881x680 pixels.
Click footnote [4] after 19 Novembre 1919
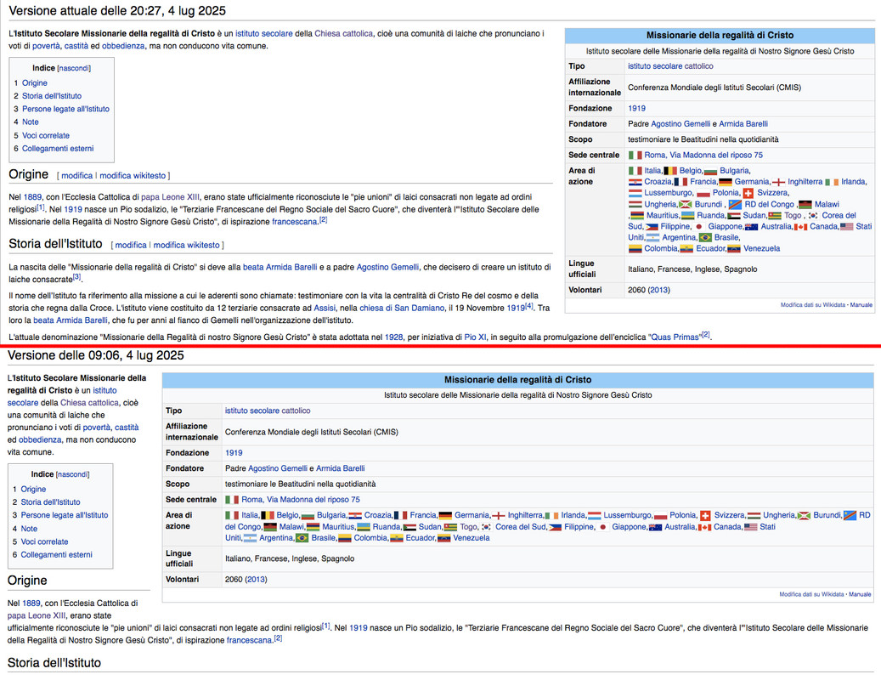pos(528,306)
